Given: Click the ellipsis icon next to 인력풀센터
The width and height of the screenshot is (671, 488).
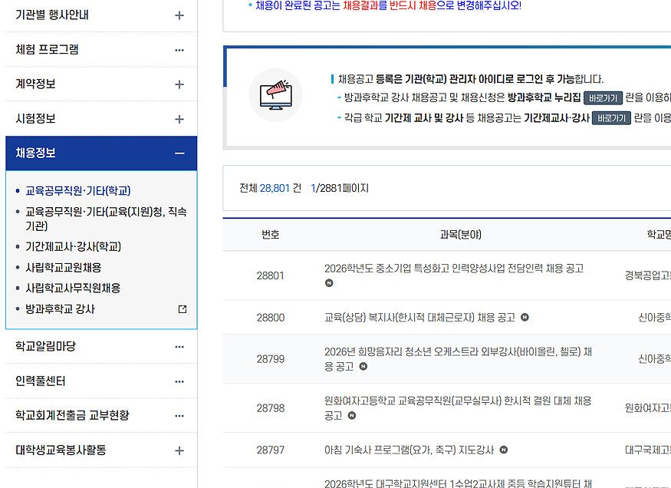Looking at the screenshot, I should (179, 380).
